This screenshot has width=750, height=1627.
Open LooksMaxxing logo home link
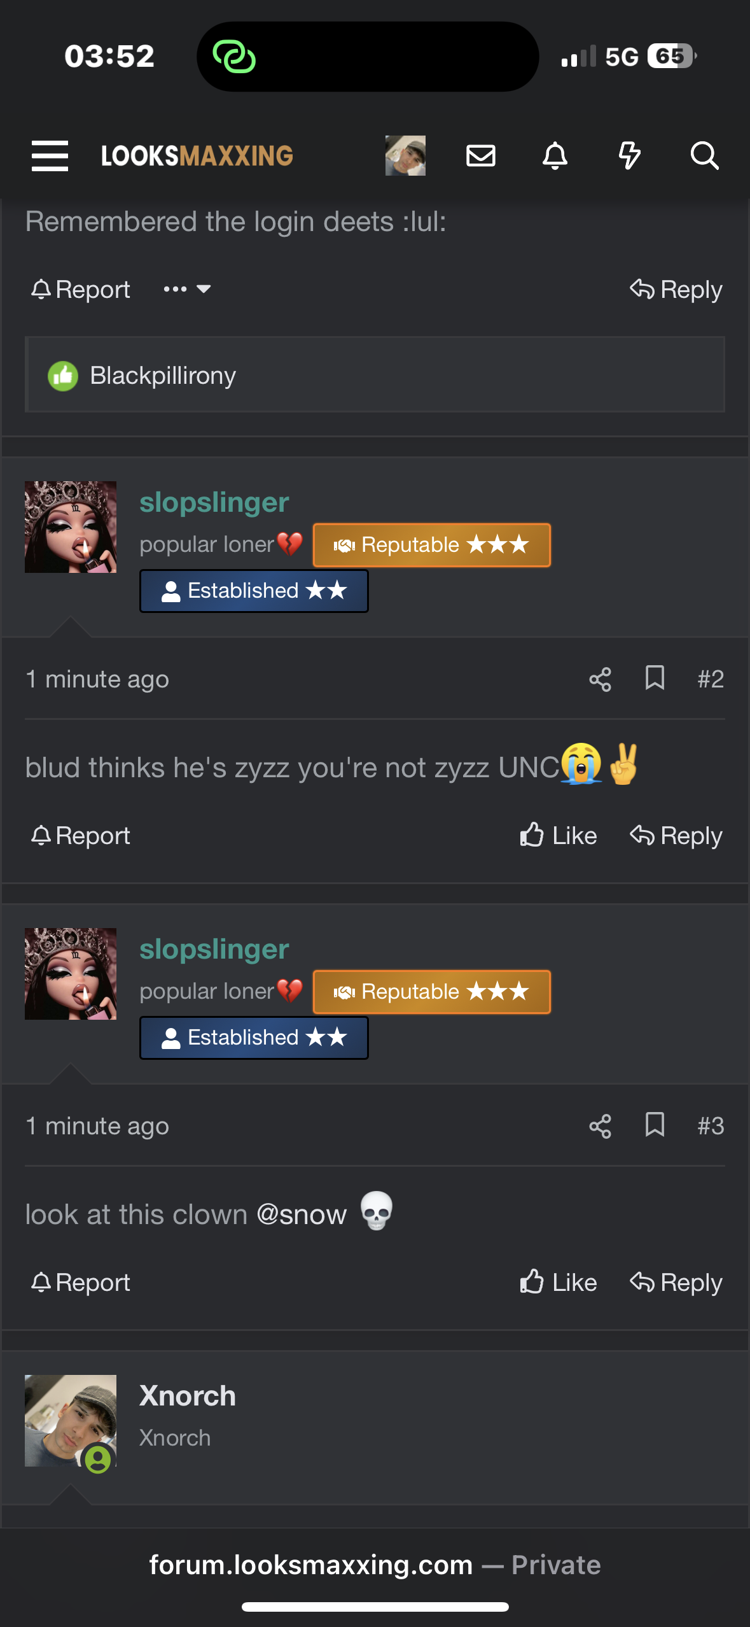pyautogui.click(x=197, y=156)
